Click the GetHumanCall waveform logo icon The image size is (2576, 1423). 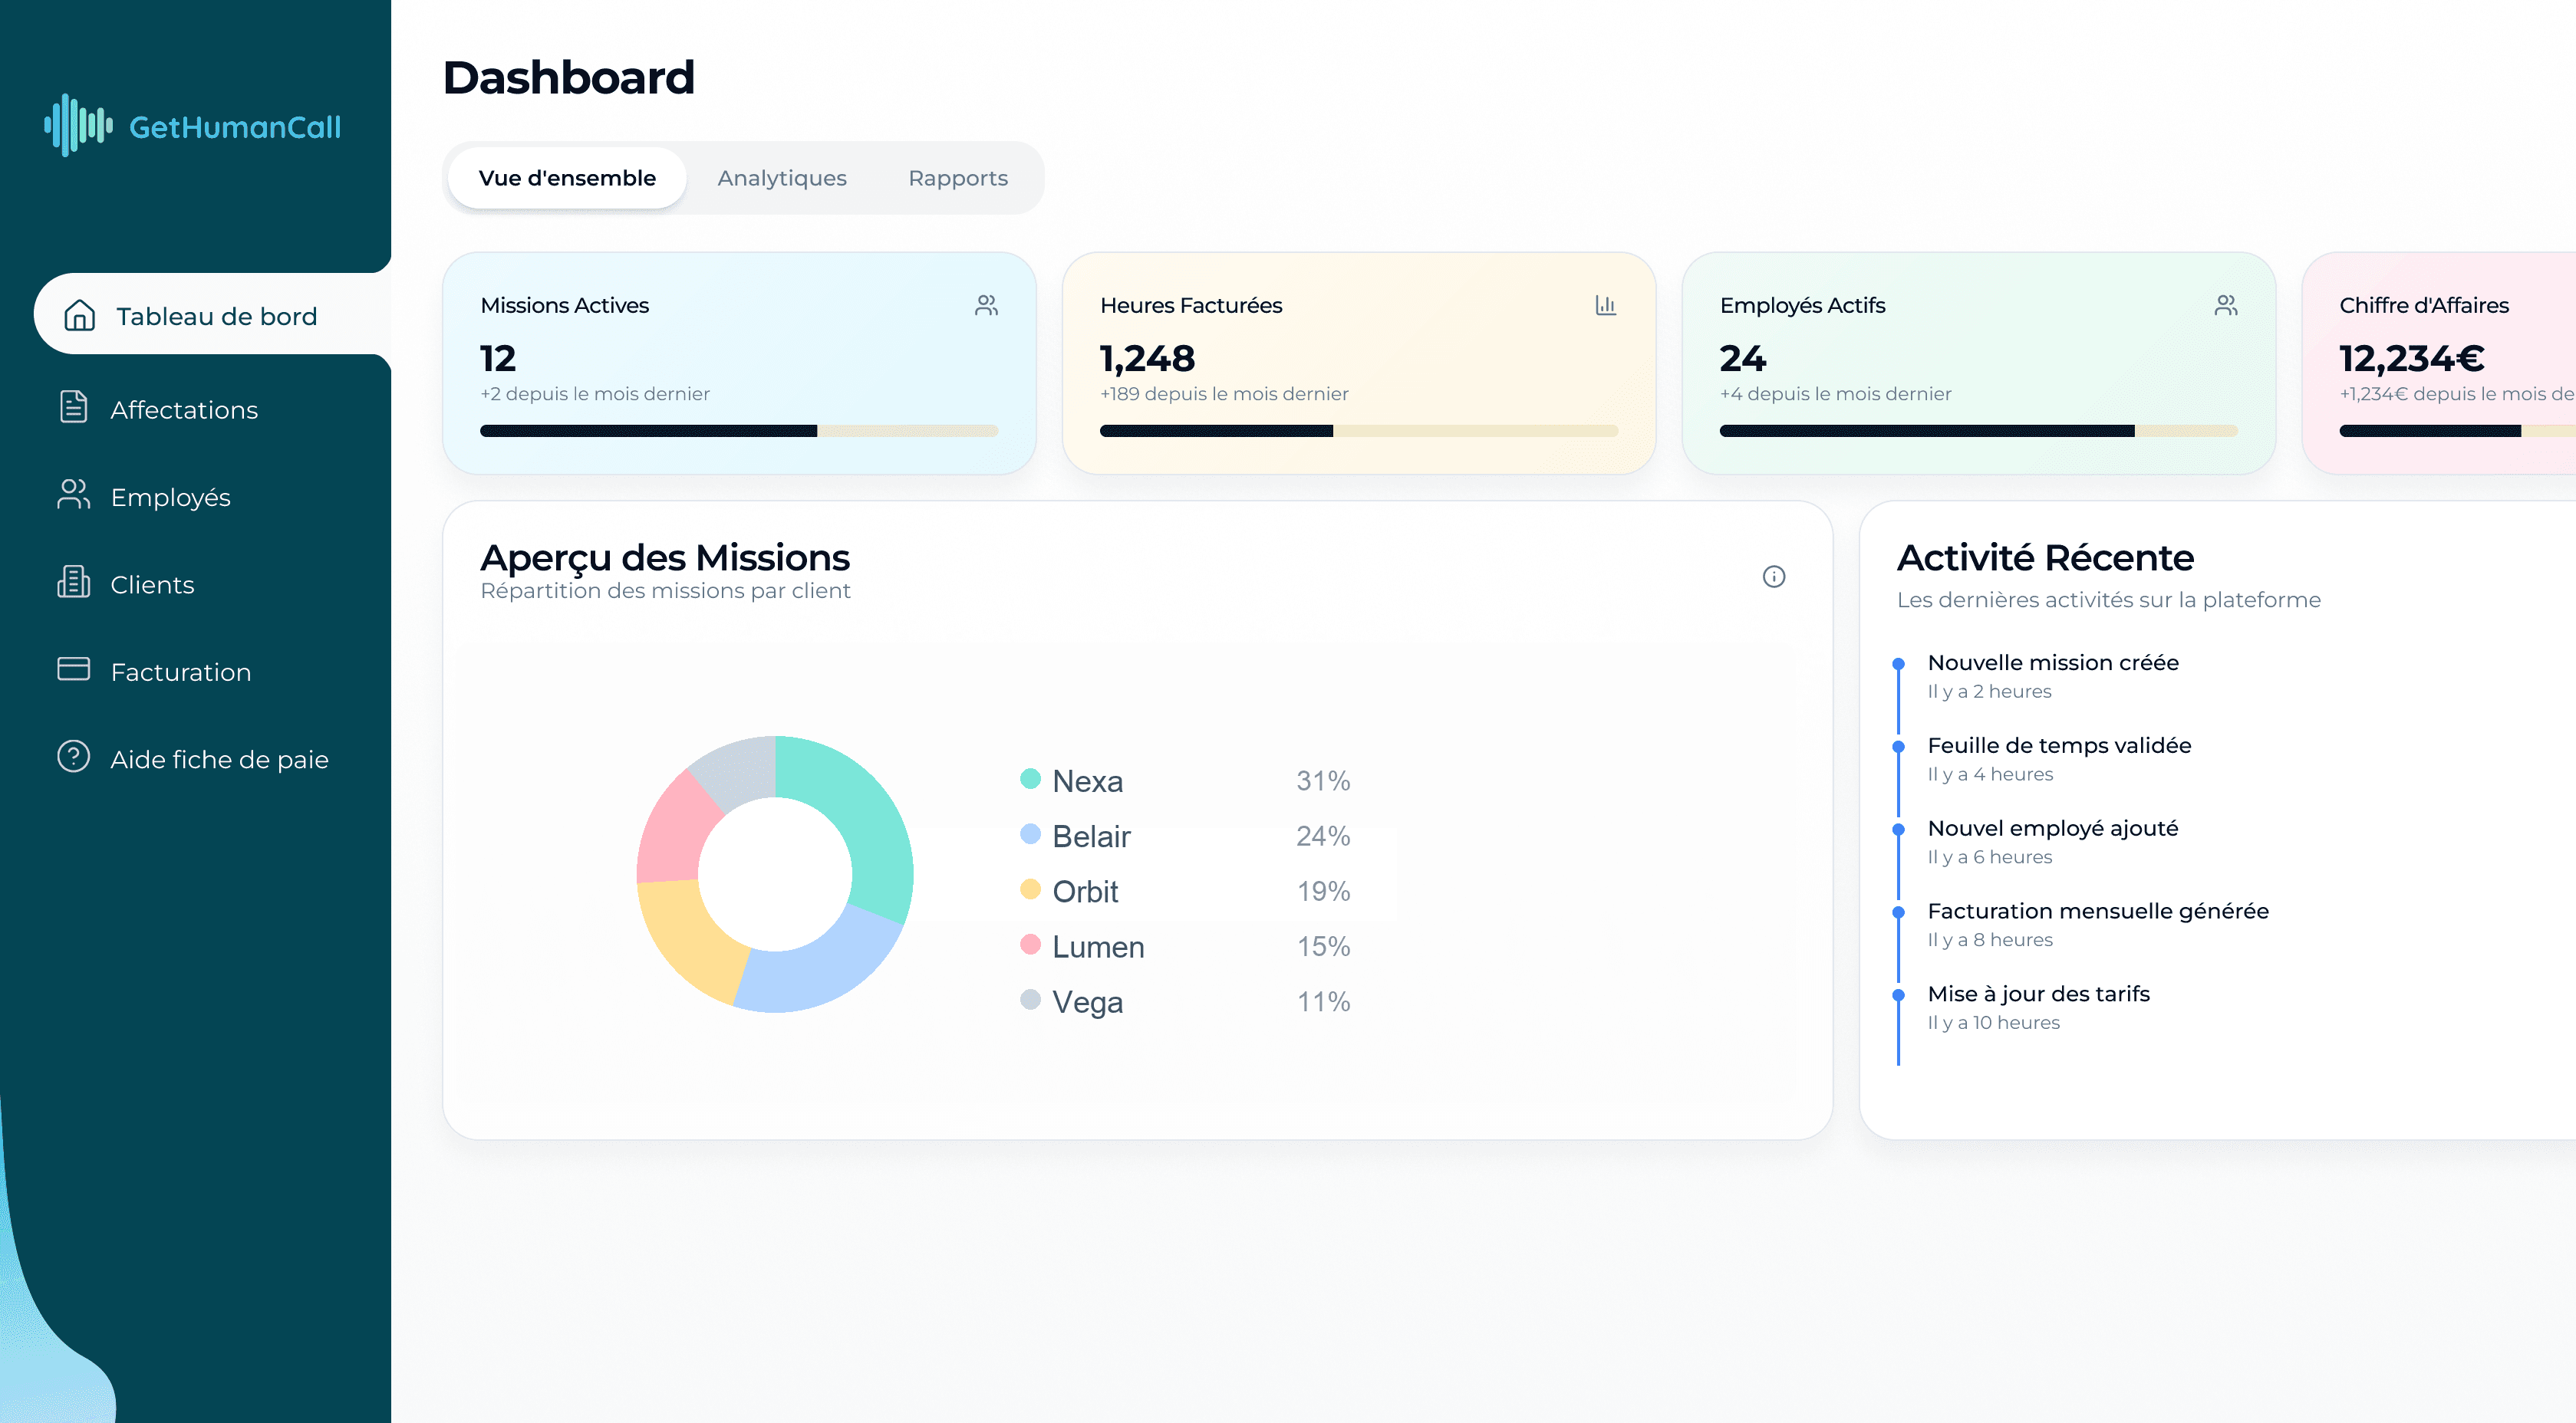[79, 126]
